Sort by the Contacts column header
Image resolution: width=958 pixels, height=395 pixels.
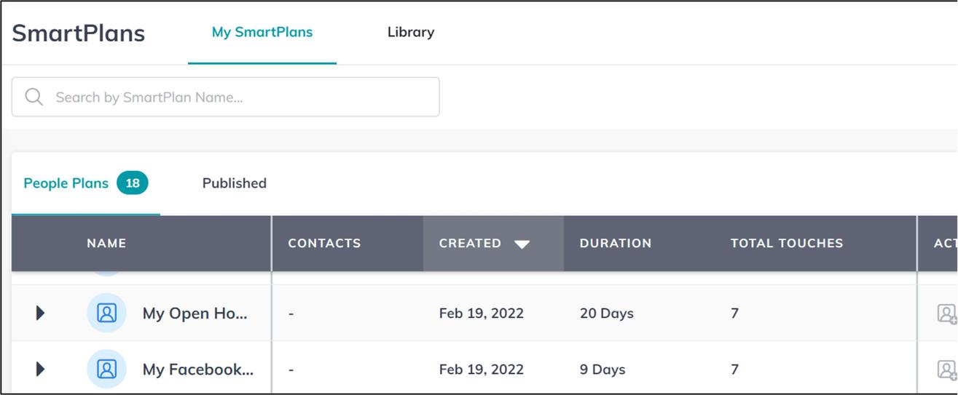[x=324, y=243]
